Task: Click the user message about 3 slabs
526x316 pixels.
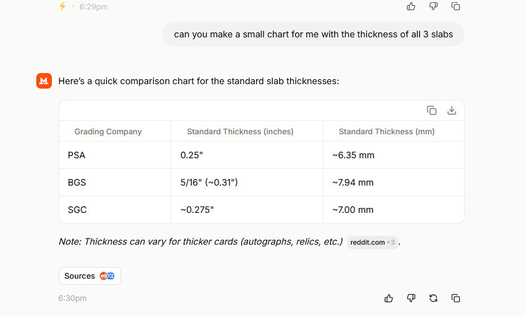Action: pos(313,34)
